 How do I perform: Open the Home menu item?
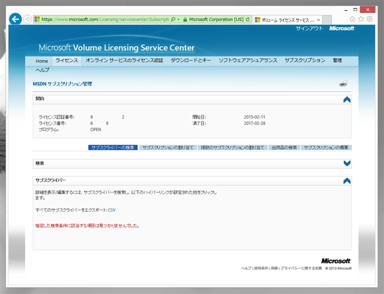click(42, 61)
